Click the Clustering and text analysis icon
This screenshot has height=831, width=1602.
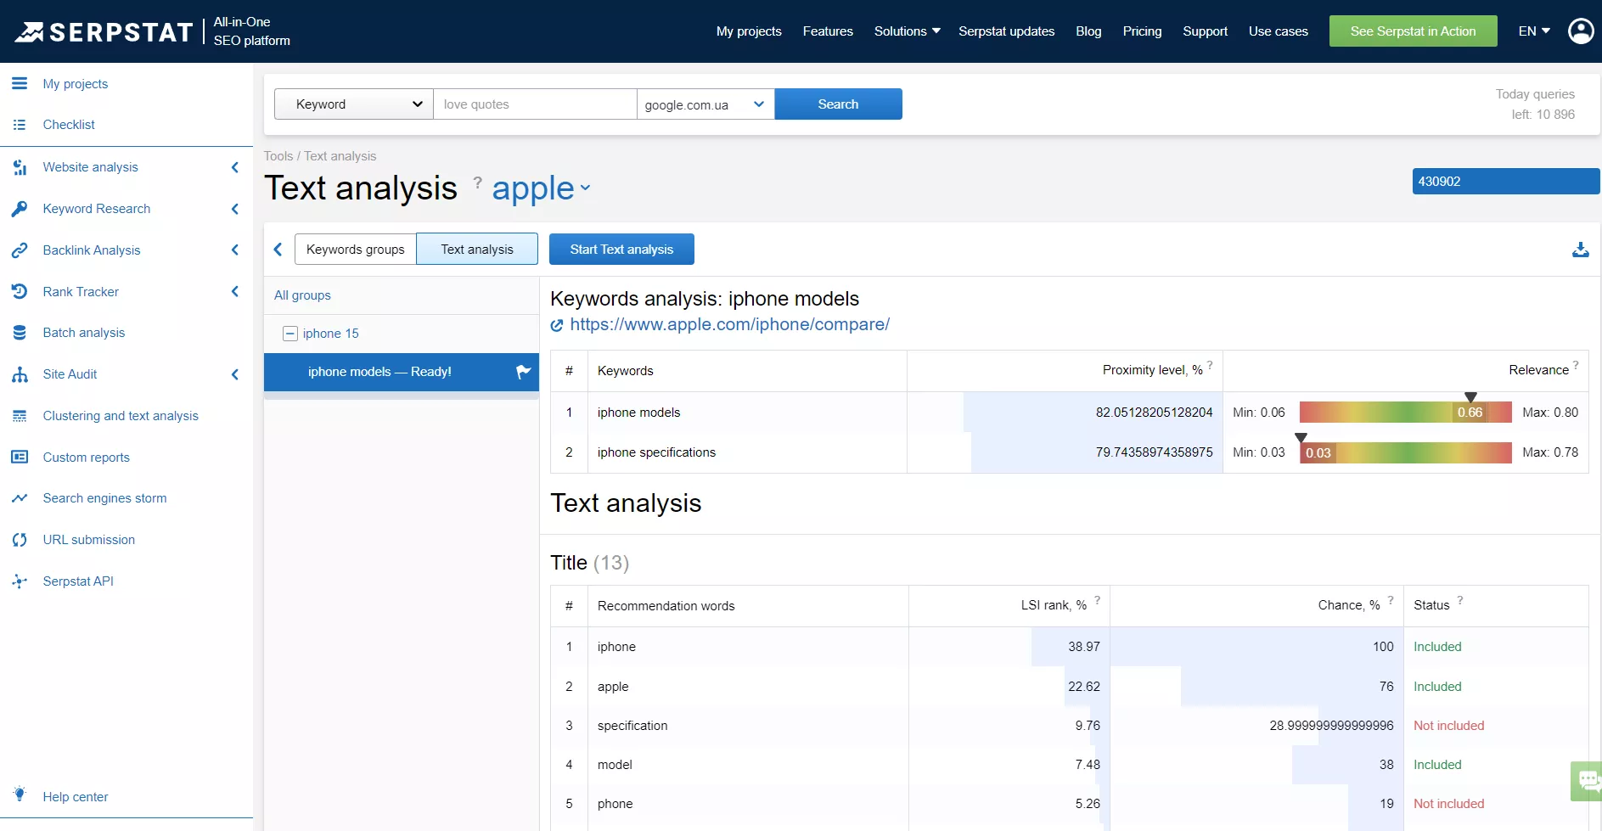coord(20,416)
